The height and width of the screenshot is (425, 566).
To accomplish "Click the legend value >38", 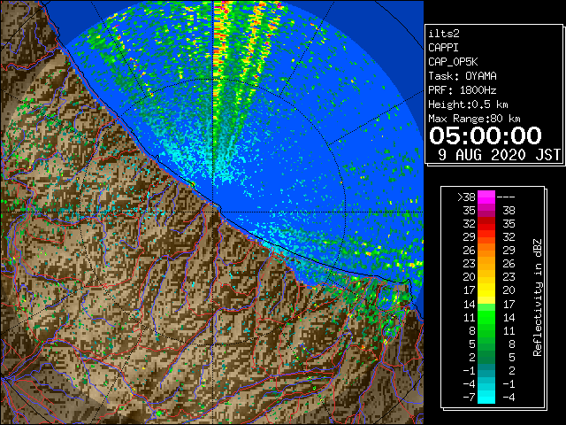I will (466, 197).
